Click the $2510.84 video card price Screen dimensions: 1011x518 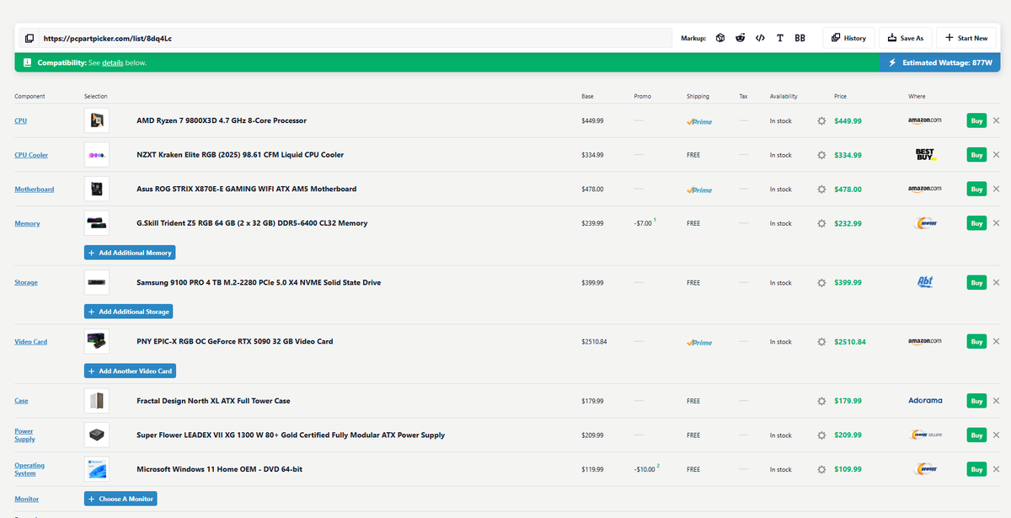click(850, 342)
